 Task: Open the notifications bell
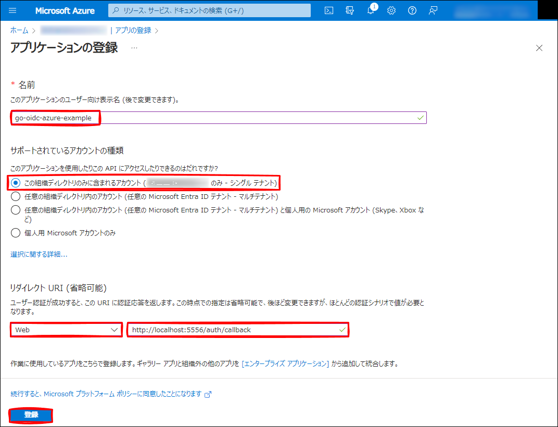tap(371, 10)
